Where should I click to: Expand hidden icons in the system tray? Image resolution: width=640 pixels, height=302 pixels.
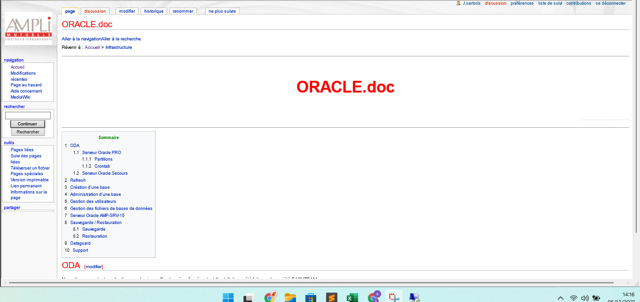[x=560, y=297]
